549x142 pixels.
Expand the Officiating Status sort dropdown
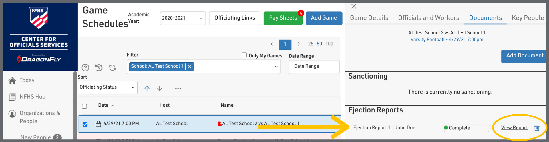[x=108, y=87]
